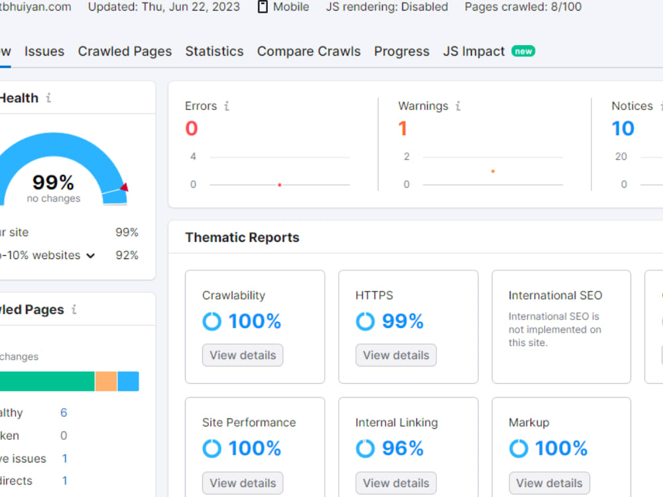The width and height of the screenshot is (663, 497).
Task: Expand the top-10% websites dropdown chevron
Action: click(x=90, y=256)
